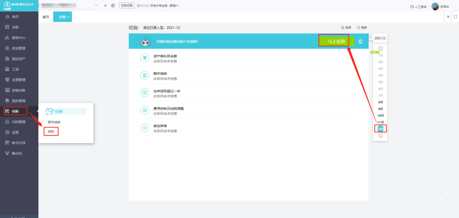Click the 畅捷通好会计 logo
459x218 pixels.
click(19, 6)
